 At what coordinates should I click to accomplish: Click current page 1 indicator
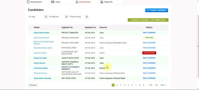(x=113, y=85)
